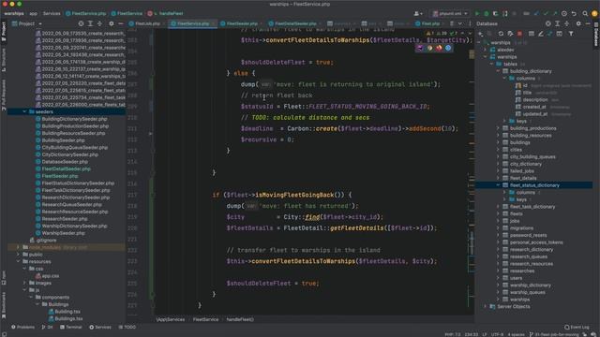Image resolution: width=600 pixels, height=337 pixels.
Task: Click the UTF-8 encoding status widget
Action: (497, 334)
